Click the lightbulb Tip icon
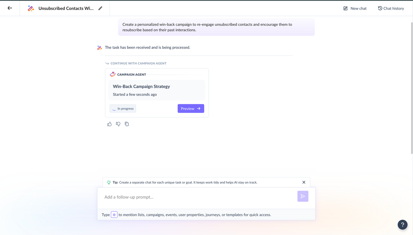 point(109,183)
